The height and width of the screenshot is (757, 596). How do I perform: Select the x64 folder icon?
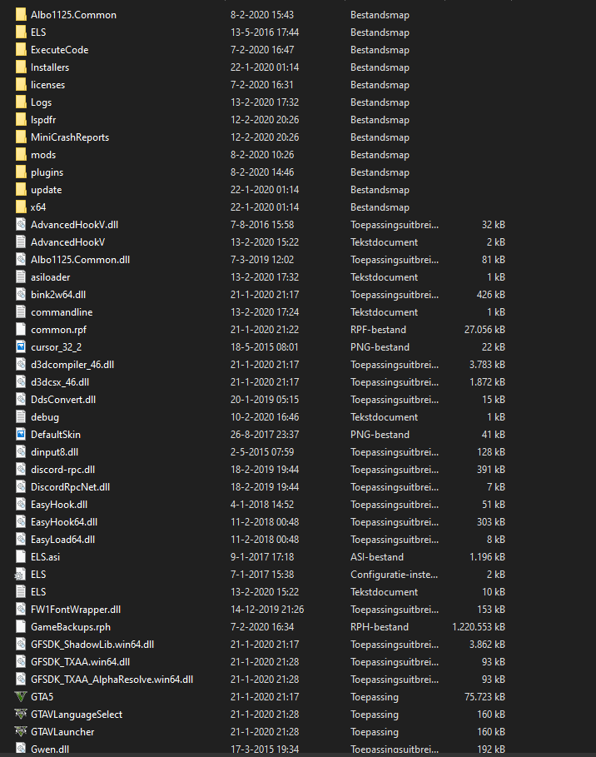pos(21,207)
